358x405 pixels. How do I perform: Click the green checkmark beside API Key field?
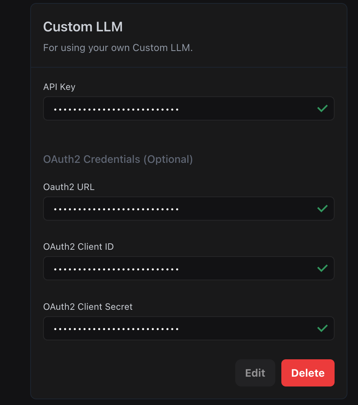click(322, 108)
